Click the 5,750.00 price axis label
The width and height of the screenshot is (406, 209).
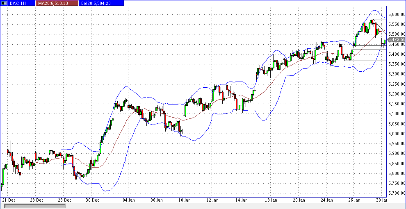397,184
